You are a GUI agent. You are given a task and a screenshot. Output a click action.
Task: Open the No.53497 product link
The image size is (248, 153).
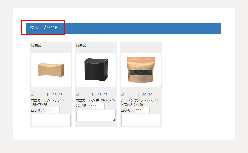point(100,95)
